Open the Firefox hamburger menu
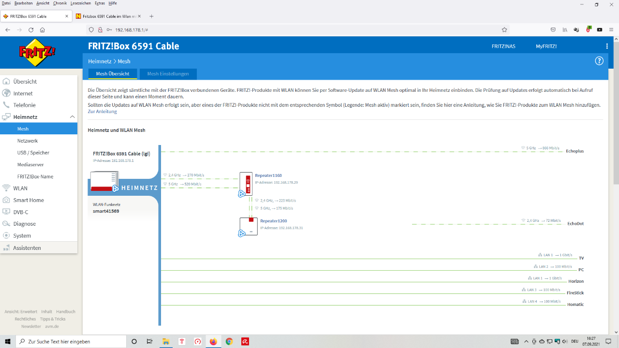Viewport: 619px width, 348px height. [611, 29]
